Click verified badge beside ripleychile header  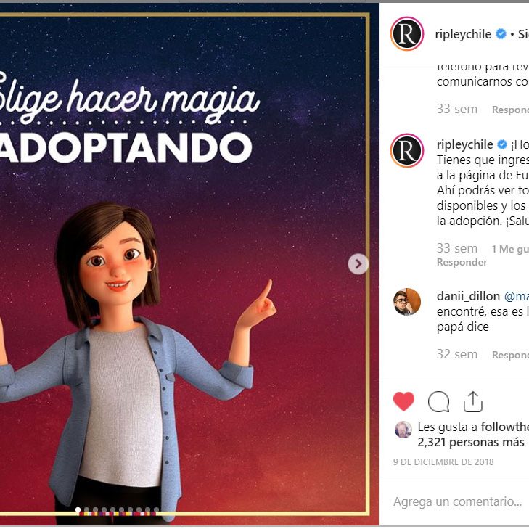(501, 33)
